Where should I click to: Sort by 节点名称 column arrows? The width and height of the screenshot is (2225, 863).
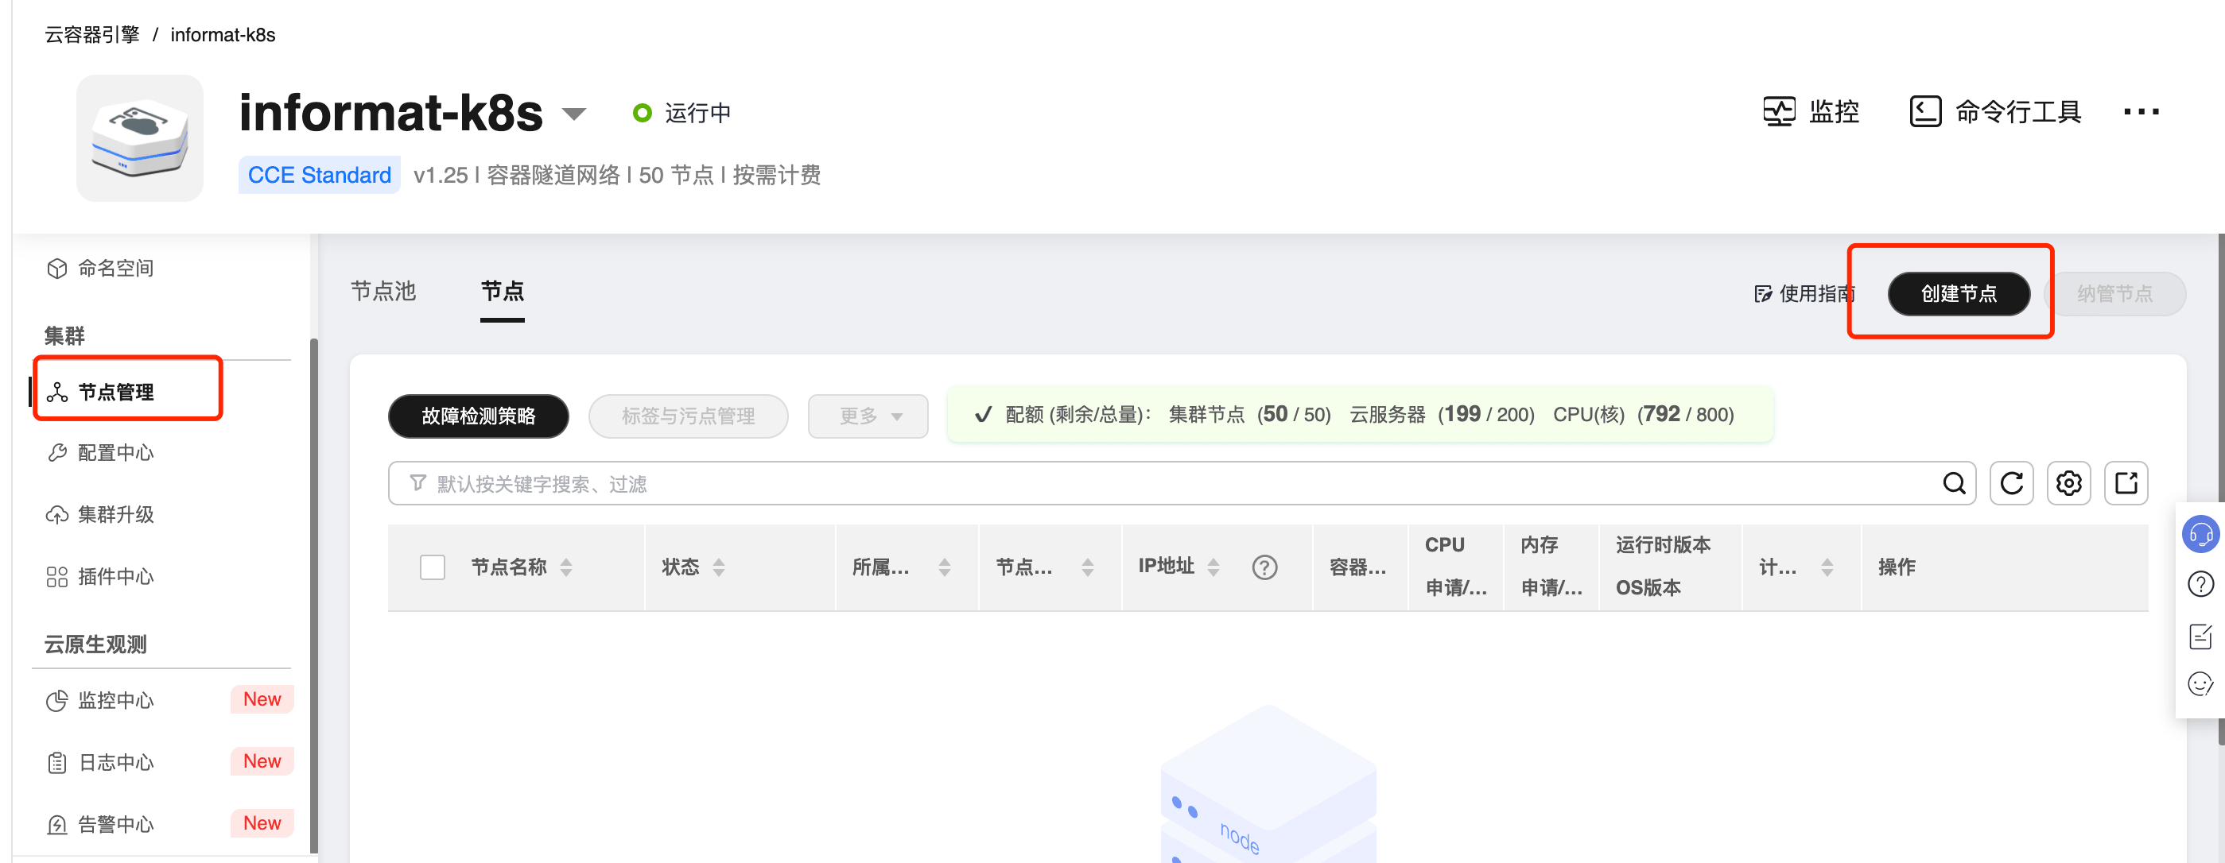pyautogui.click(x=565, y=567)
